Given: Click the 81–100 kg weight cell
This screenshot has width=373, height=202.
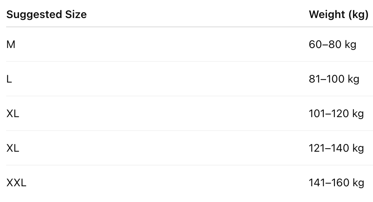Looking at the screenshot, I should [x=334, y=79].
